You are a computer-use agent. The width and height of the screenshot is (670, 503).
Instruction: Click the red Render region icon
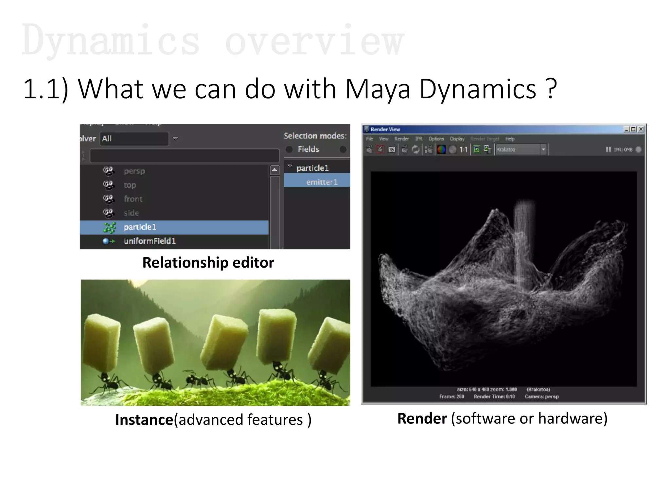(x=380, y=150)
